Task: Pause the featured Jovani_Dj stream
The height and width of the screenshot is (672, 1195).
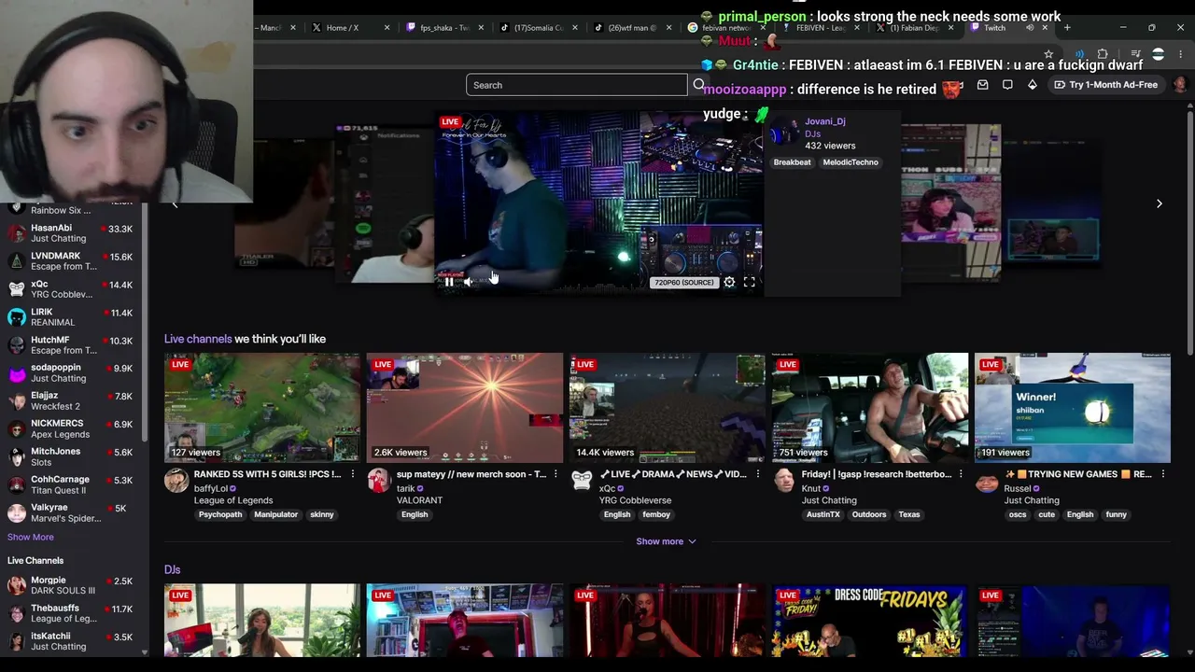Action: (449, 282)
